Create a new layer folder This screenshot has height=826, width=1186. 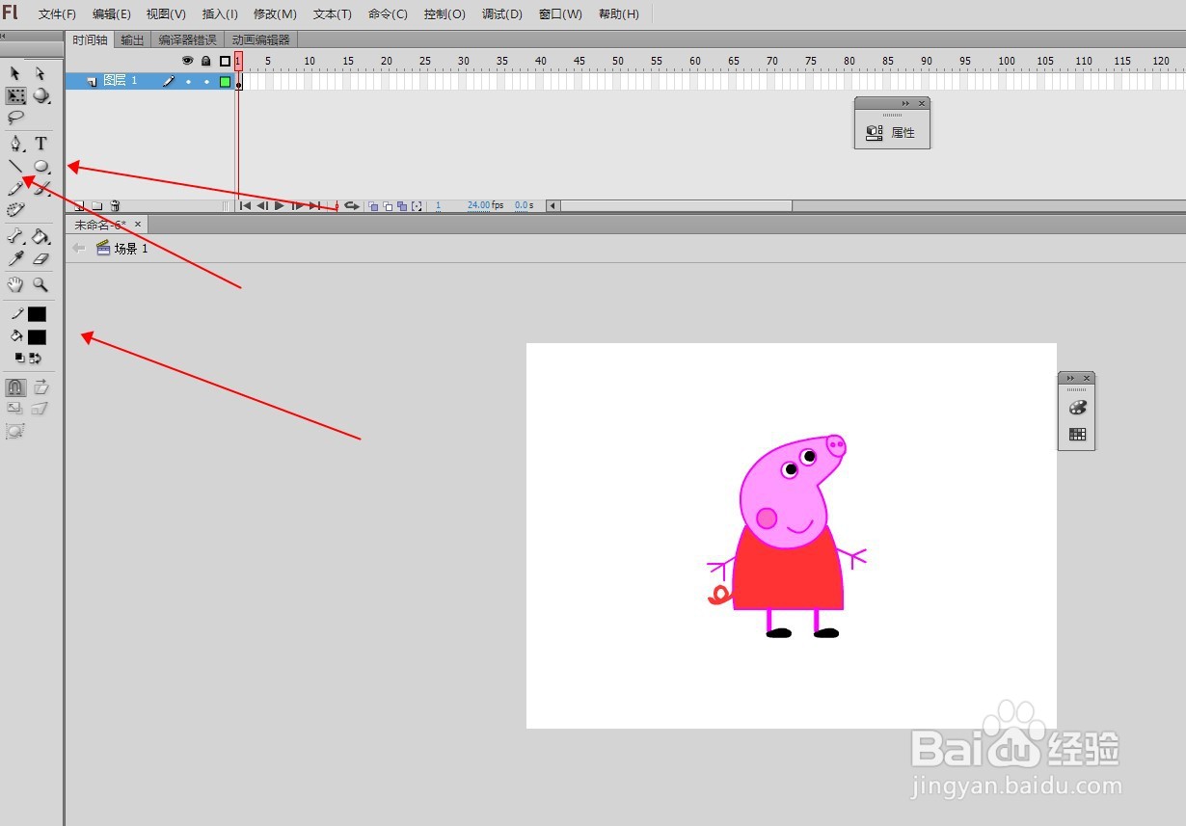[96, 205]
